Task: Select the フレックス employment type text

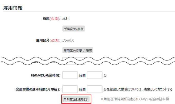Action: coord(68,40)
